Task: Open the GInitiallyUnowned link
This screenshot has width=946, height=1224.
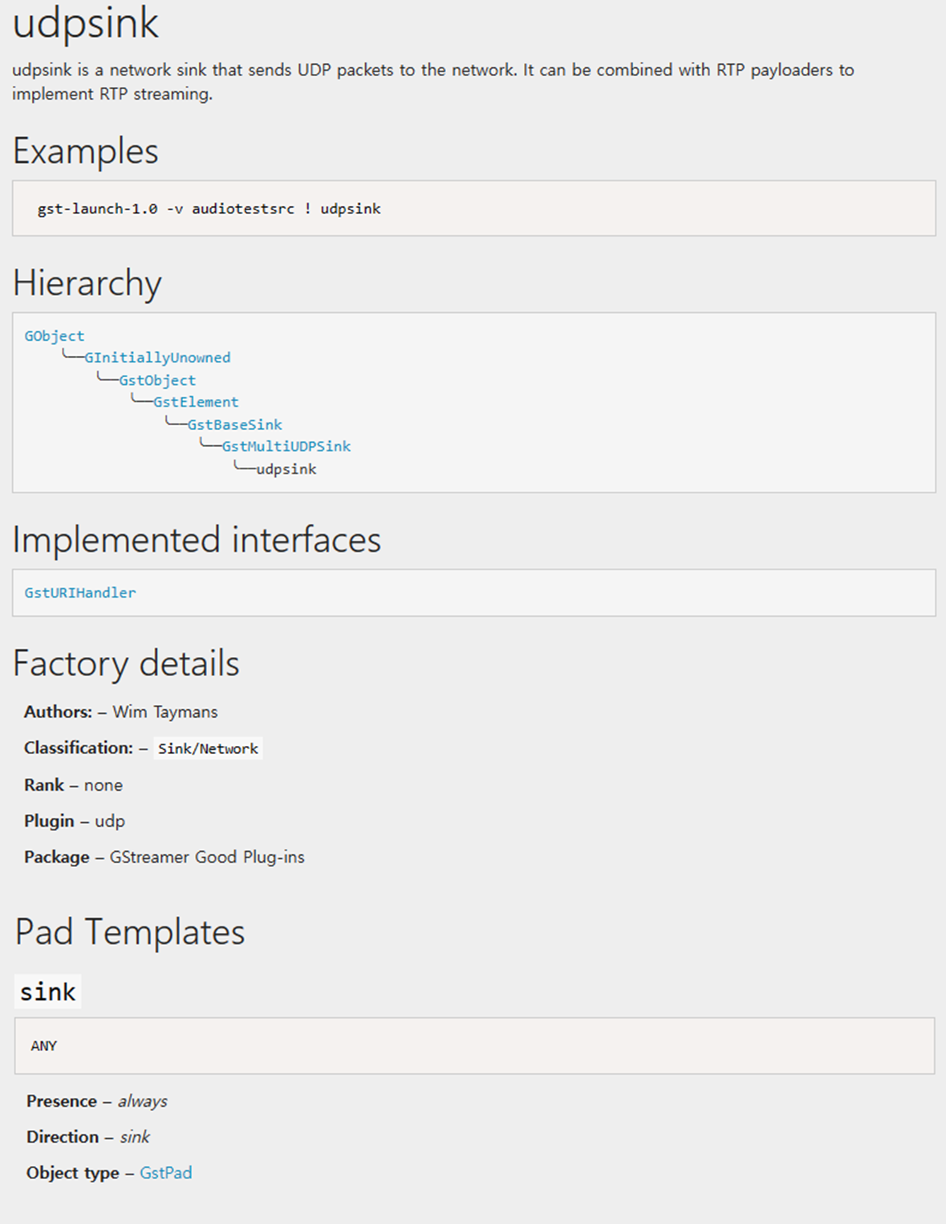Action: click(x=157, y=358)
